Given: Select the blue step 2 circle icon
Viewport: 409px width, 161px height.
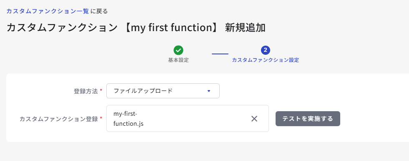Looking at the screenshot, I should pyautogui.click(x=265, y=50).
